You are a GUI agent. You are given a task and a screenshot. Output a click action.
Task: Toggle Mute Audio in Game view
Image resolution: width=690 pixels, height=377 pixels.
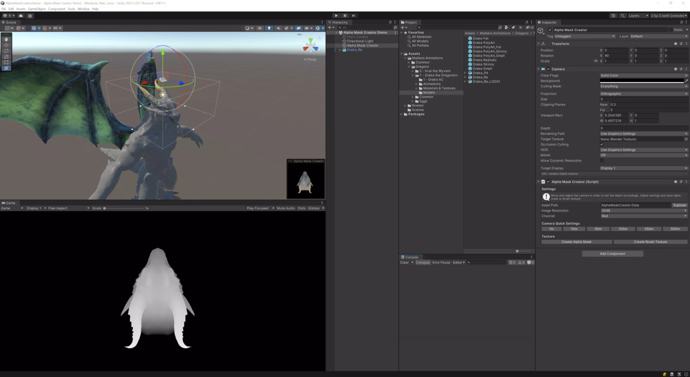point(286,208)
